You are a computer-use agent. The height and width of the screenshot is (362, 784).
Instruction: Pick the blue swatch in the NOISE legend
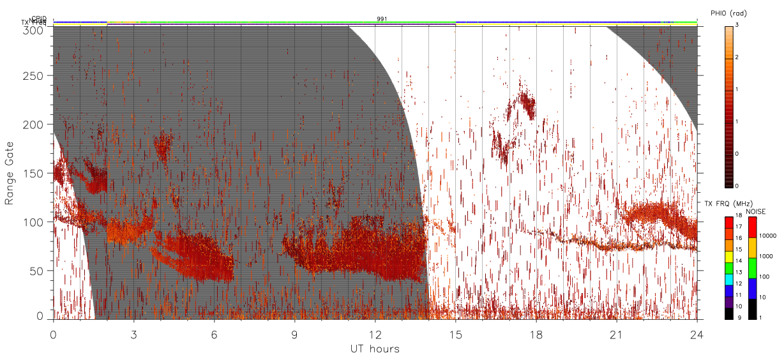tap(751, 289)
